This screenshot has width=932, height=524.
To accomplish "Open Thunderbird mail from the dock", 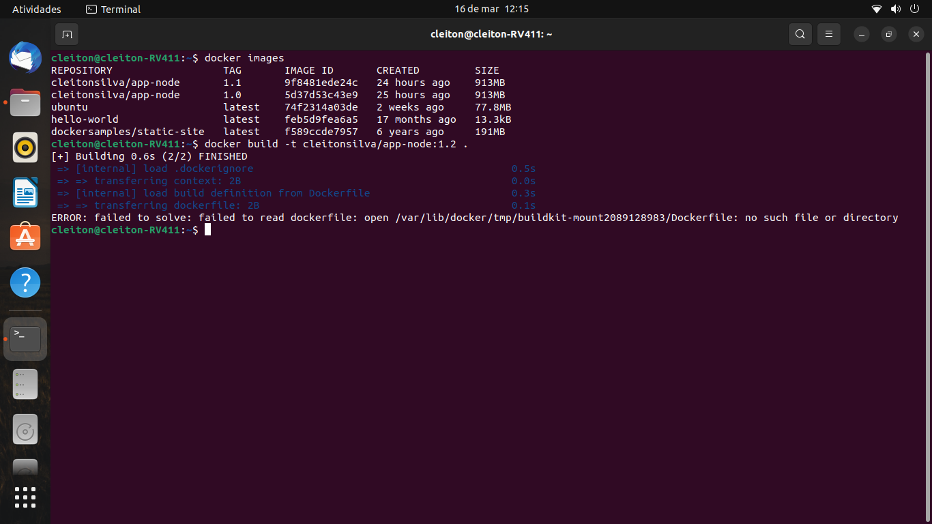I will tap(25, 57).
